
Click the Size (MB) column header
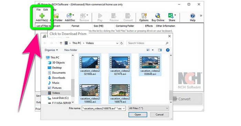pos(98,26)
